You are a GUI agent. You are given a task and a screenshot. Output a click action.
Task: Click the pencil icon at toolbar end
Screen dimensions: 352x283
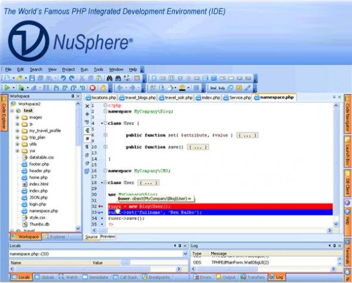point(248,88)
